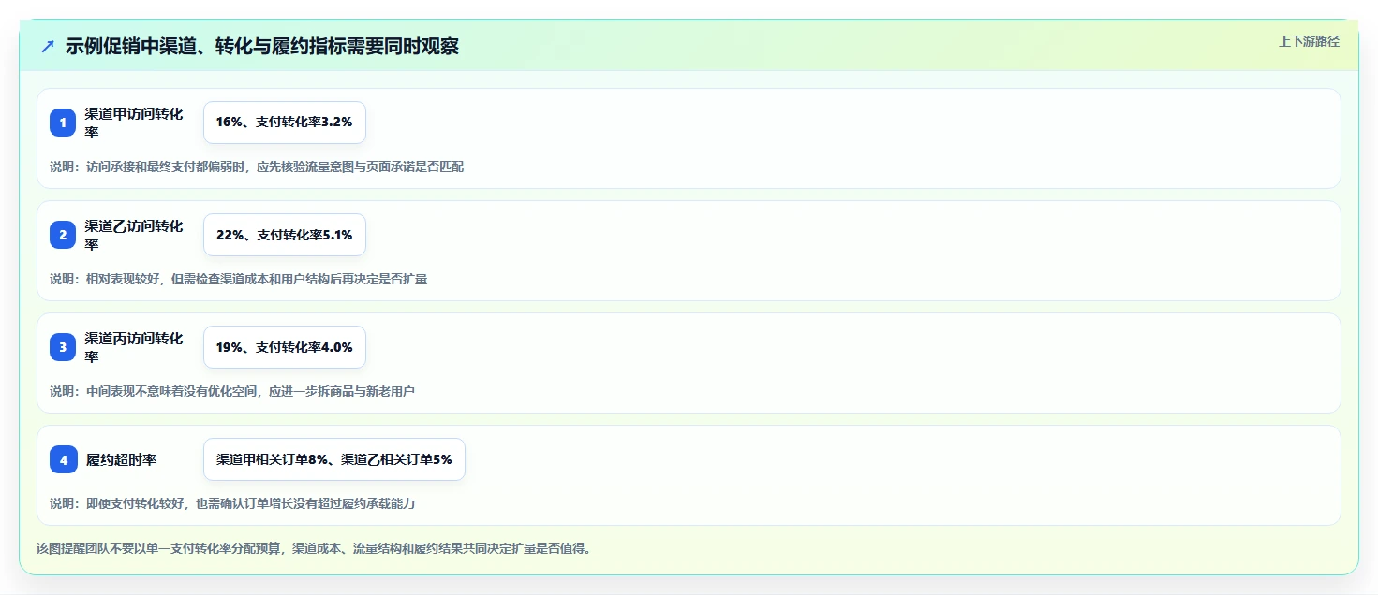1378x595 pixels.
Task: Click the footer summary starting with 该图提醒团队
Action: pyautogui.click(x=314, y=548)
